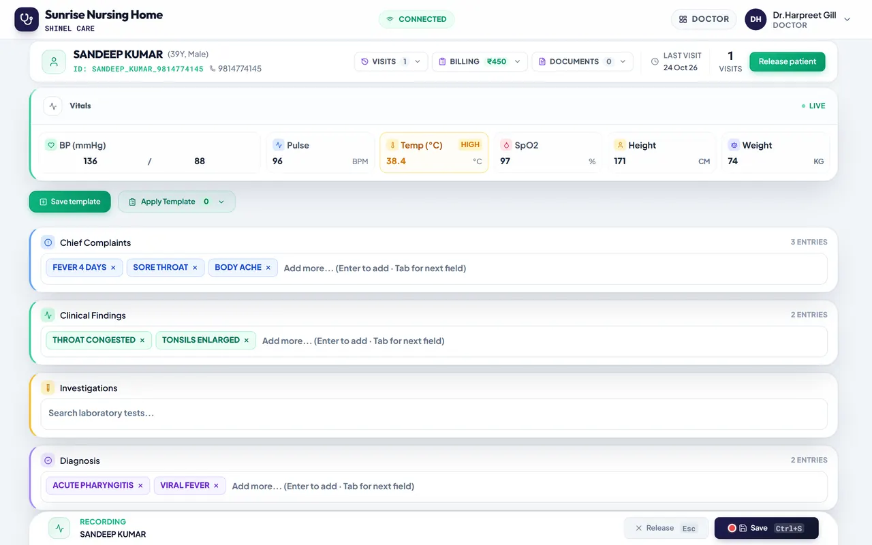Screen dimensions: 872x545
Task: Click the Diagnosis section icon
Action: tap(48, 461)
